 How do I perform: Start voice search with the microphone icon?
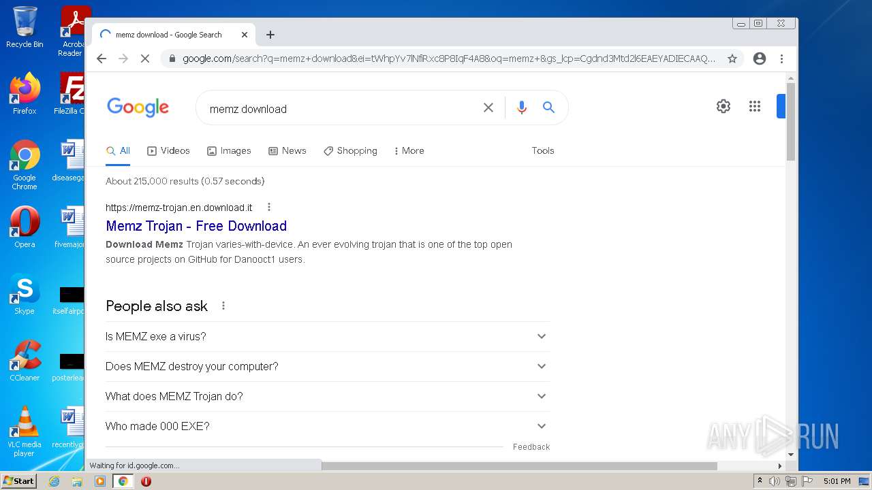522,108
